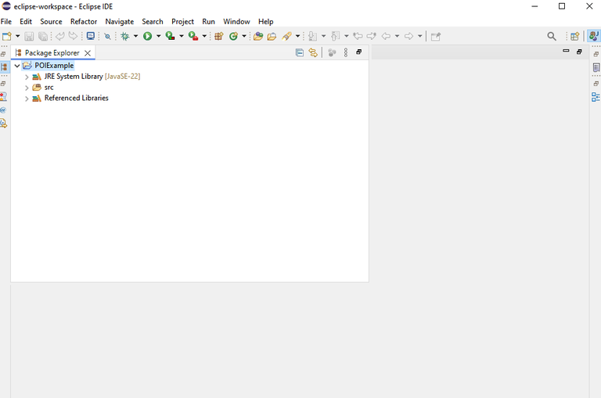Click Package Explorer filter icon

click(332, 52)
